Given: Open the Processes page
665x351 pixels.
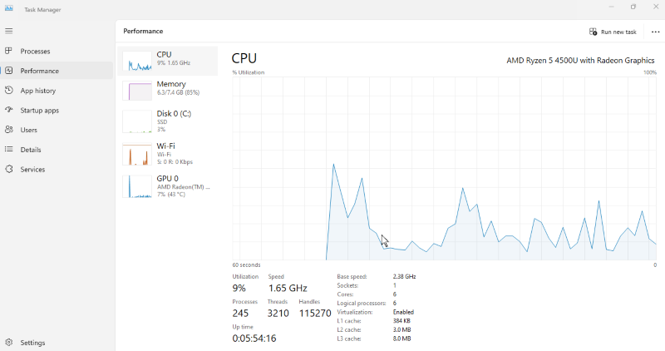Looking at the screenshot, I should point(35,52).
